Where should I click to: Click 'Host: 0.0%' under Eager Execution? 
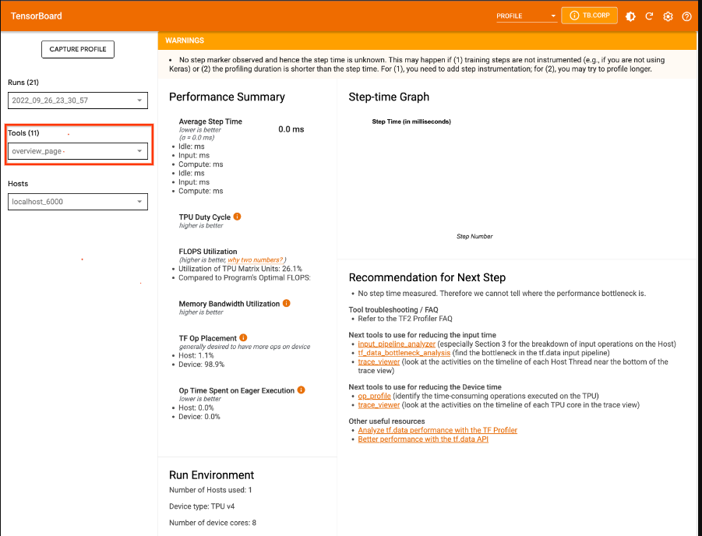tap(196, 407)
